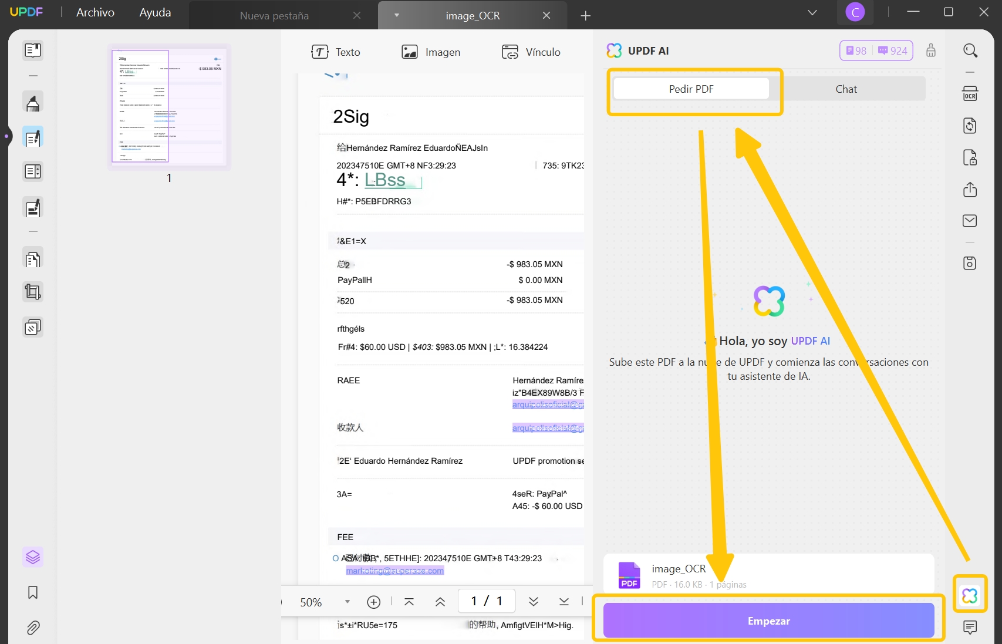Save the document
Viewport: 1002px width, 644px height.
pyautogui.click(x=970, y=263)
